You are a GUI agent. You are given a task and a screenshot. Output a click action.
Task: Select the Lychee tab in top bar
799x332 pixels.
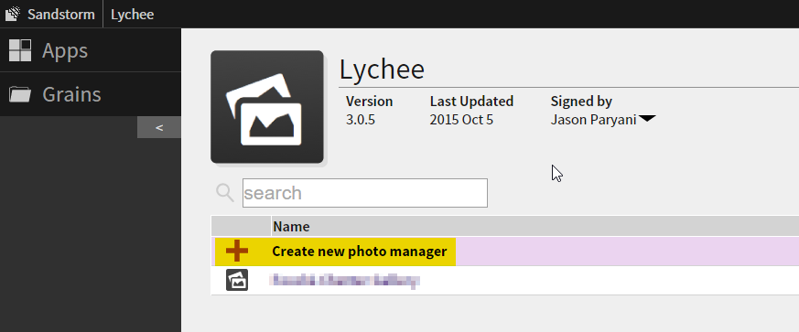(x=133, y=15)
